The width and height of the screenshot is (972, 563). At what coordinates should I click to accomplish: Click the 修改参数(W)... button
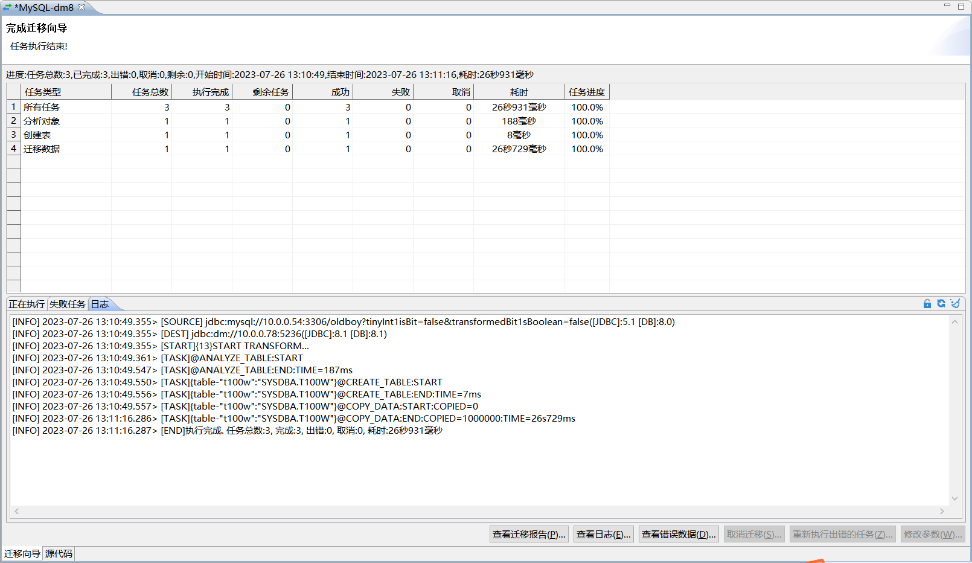[933, 535]
